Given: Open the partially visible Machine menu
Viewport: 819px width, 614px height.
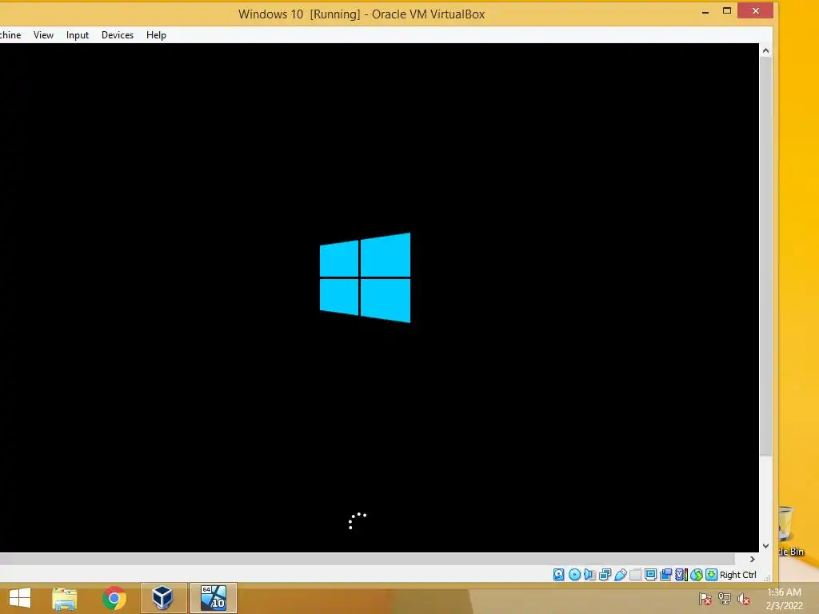Looking at the screenshot, I should [10, 35].
